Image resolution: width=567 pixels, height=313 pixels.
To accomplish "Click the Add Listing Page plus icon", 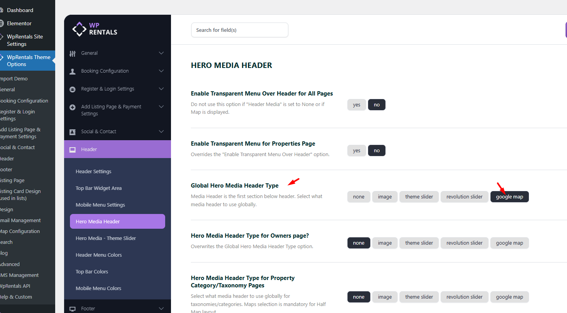I will [x=72, y=107].
